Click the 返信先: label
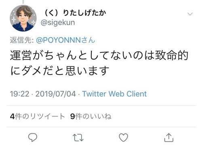 point(22,40)
